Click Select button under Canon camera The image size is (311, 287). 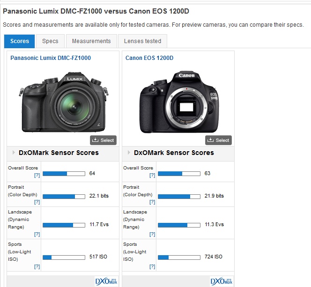218,140
